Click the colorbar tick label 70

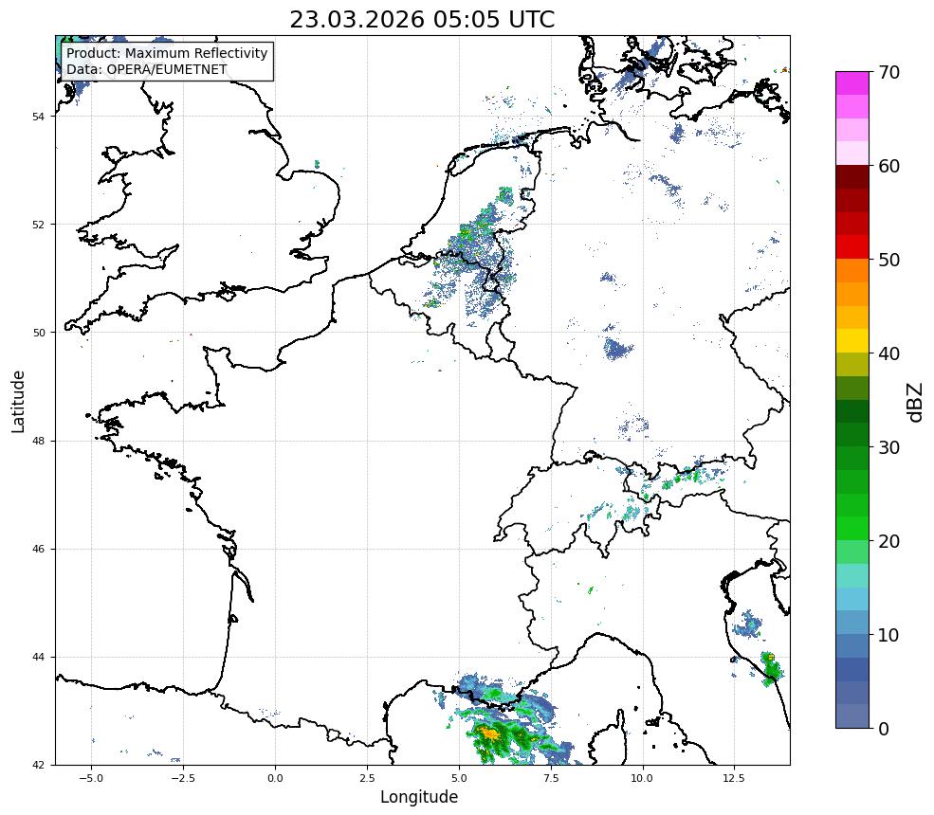pos(888,73)
